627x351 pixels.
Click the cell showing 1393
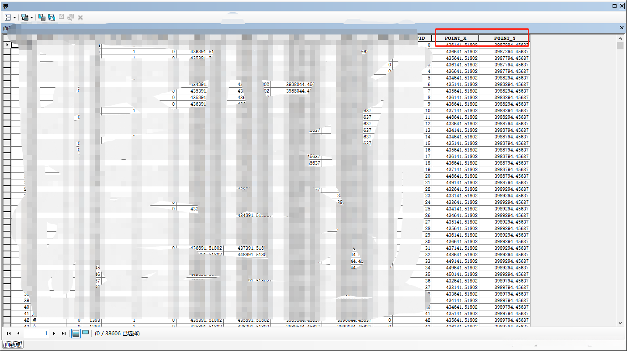point(91,320)
